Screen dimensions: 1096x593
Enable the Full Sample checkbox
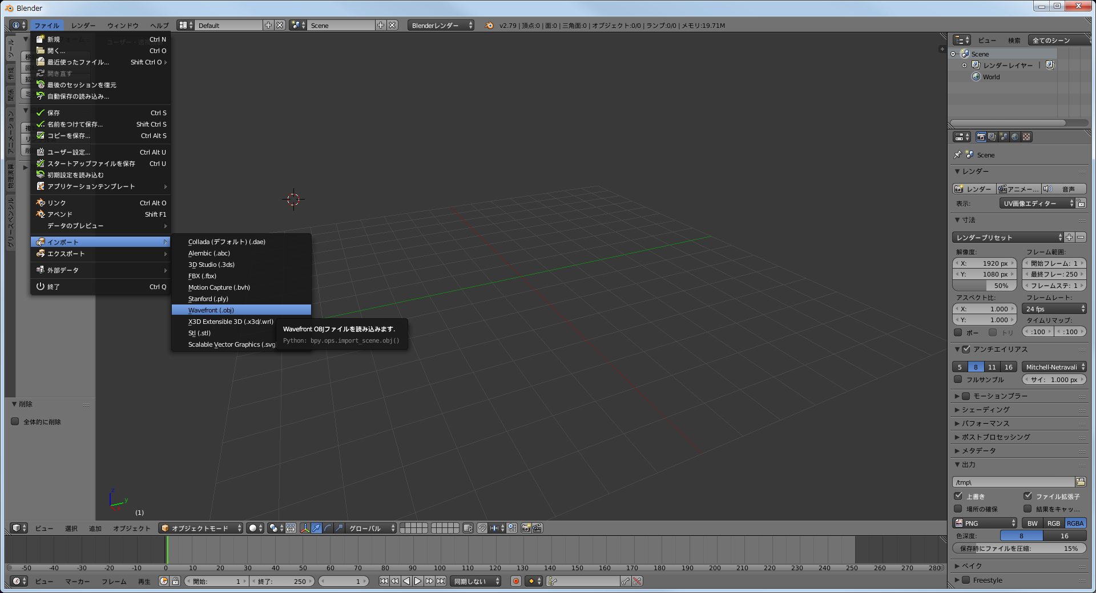pos(958,379)
